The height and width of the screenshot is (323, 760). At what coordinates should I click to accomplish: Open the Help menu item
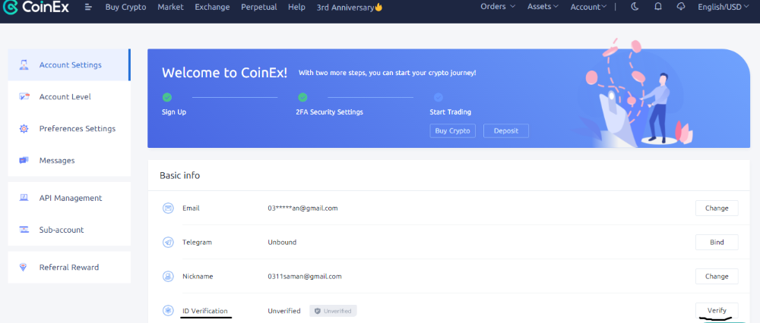click(296, 8)
